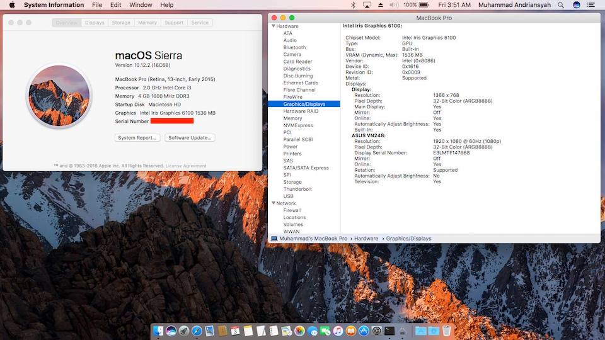Open Launchpad rocket icon in dock
Viewport: 605px width, 340px height.
click(x=184, y=331)
